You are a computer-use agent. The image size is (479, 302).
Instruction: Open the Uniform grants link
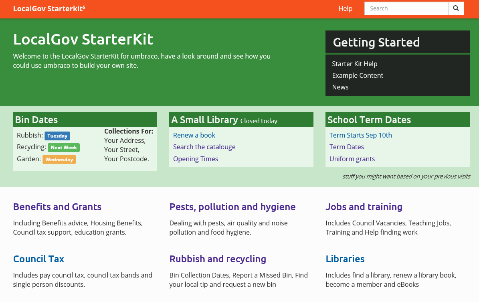point(352,159)
